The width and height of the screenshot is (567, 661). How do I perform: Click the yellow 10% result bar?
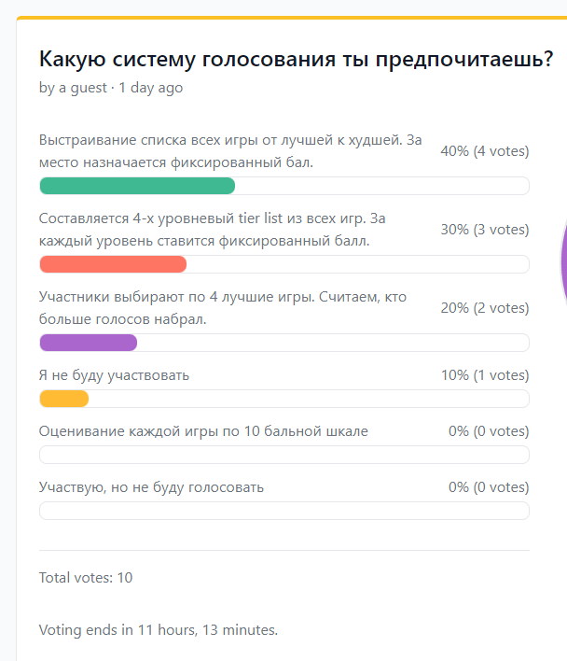point(64,399)
